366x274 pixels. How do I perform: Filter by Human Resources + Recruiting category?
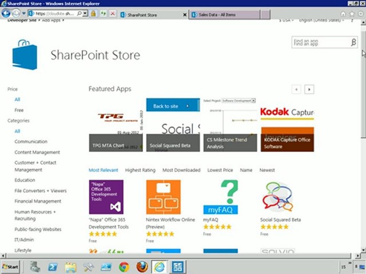(x=35, y=215)
